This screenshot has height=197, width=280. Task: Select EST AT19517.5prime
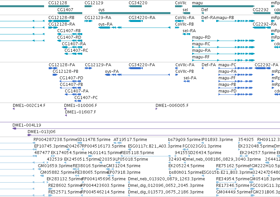pos(130,140)
